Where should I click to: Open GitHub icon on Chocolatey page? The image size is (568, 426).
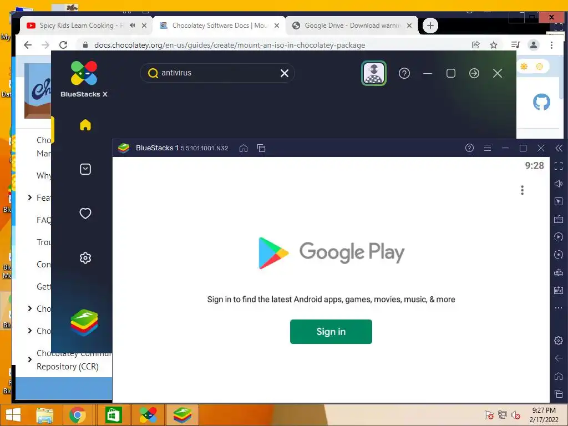pyautogui.click(x=541, y=102)
